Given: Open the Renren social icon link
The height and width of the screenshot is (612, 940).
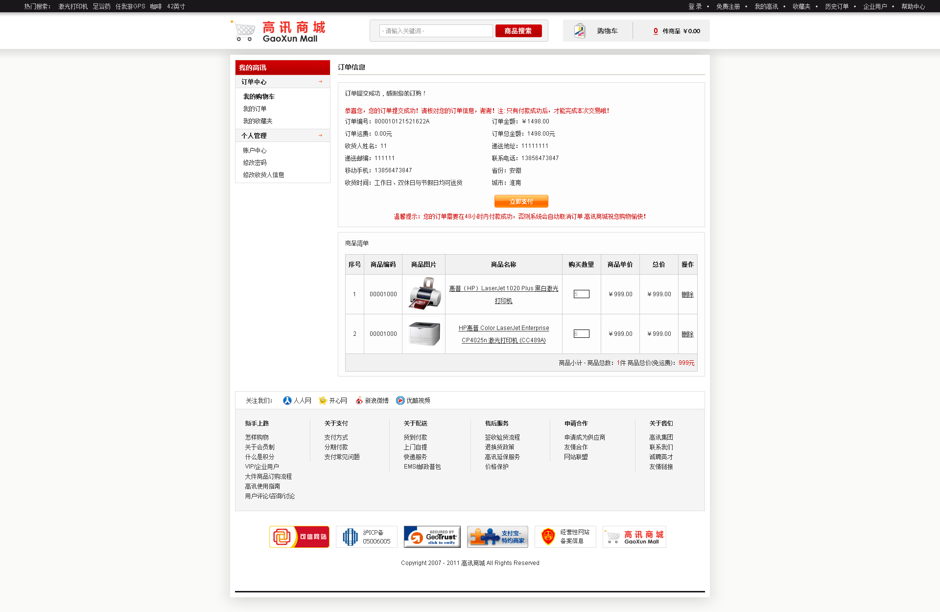Looking at the screenshot, I should 287,400.
